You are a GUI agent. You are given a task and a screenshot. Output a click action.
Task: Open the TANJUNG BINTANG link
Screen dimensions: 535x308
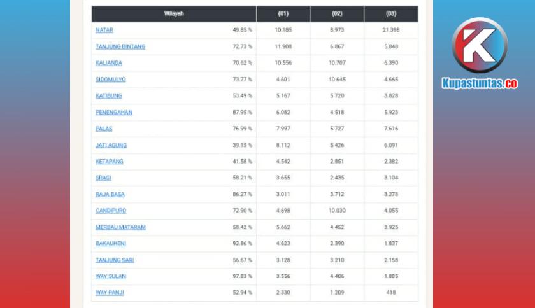point(120,46)
